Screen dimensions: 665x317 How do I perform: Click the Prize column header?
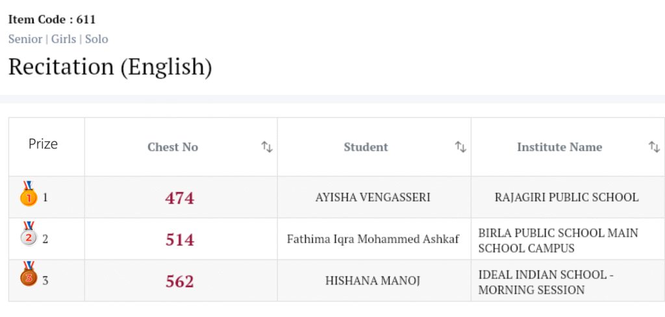pyautogui.click(x=44, y=144)
